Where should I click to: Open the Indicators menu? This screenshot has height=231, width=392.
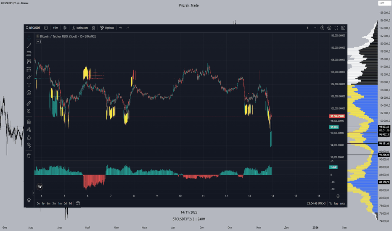[80, 28]
